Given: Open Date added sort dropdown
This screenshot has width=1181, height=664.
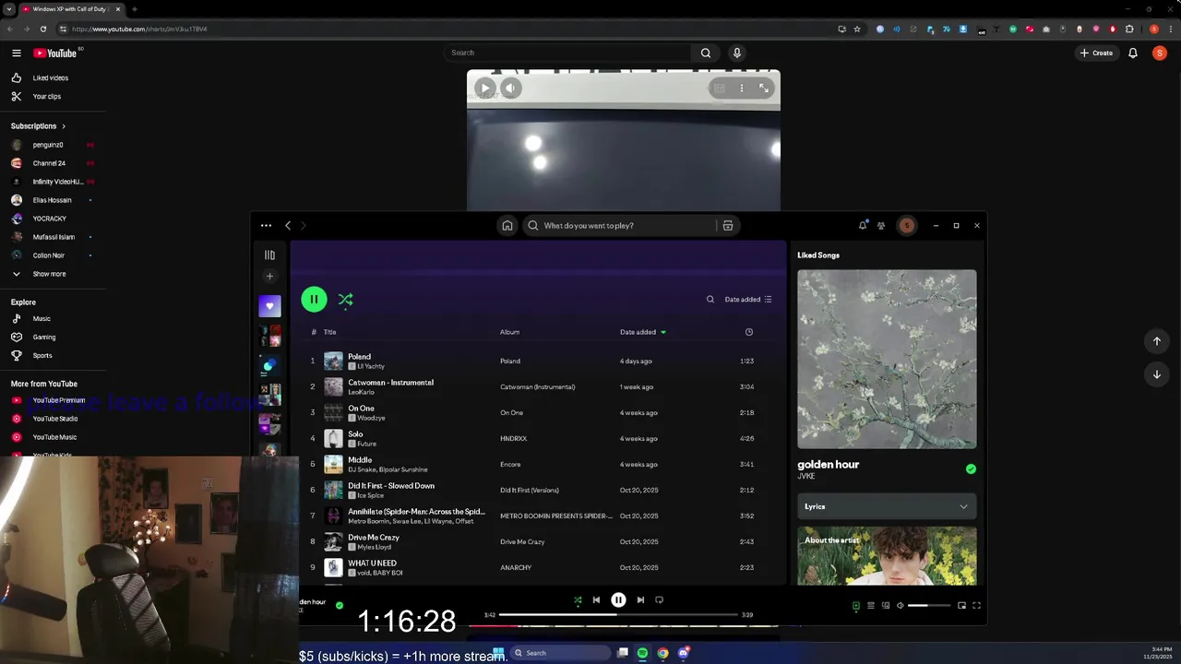Looking at the screenshot, I should tap(748, 299).
